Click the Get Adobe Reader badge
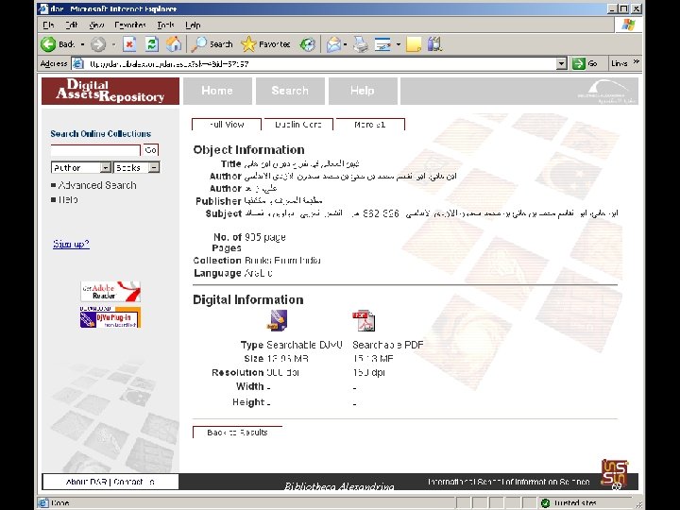The height and width of the screenshot is (510, 680). click(x=110, y=292)
